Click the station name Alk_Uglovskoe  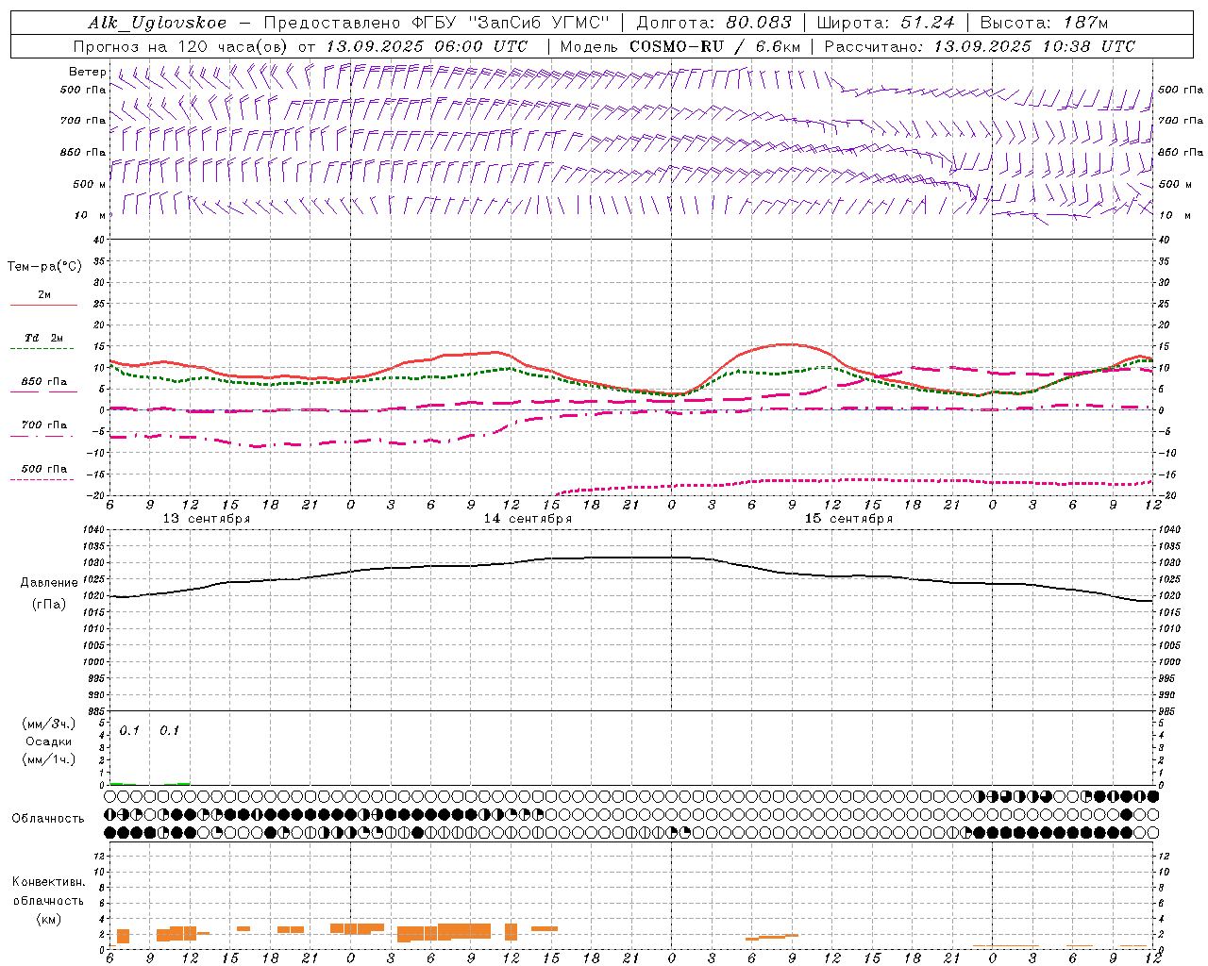[x=157, y=24]
